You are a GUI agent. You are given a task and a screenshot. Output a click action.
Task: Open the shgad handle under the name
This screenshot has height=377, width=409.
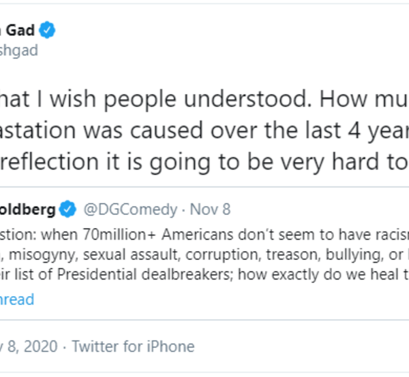[x=19, y=50]
